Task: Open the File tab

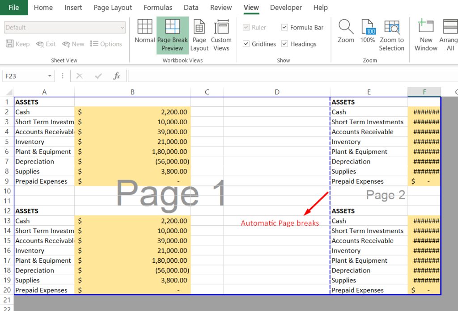Action: [14, 8]
